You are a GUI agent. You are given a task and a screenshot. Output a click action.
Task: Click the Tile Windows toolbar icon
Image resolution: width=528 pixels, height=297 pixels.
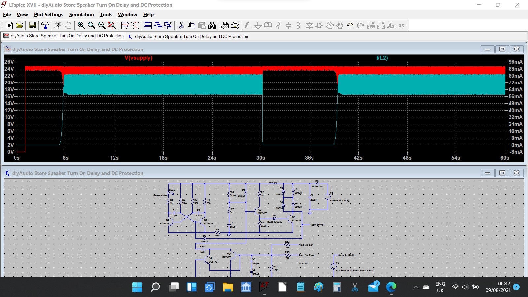pyautogui.click(x=148, y=25)
